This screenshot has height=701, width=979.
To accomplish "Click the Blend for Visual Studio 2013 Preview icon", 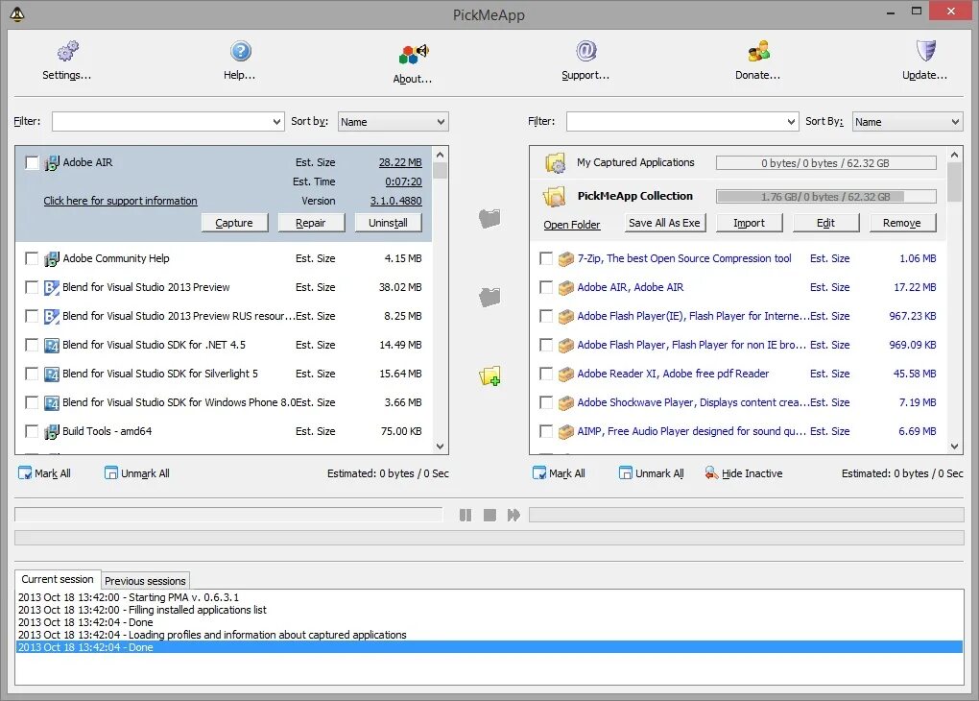I will pos(52,287).
